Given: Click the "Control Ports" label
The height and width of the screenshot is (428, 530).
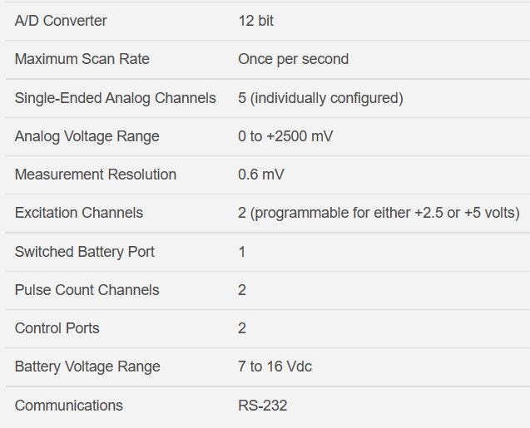Looking at the screenshot, I should click(x=57, y=328).
